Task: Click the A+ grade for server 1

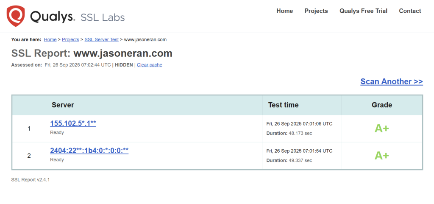Action: [x=382, y=129]
